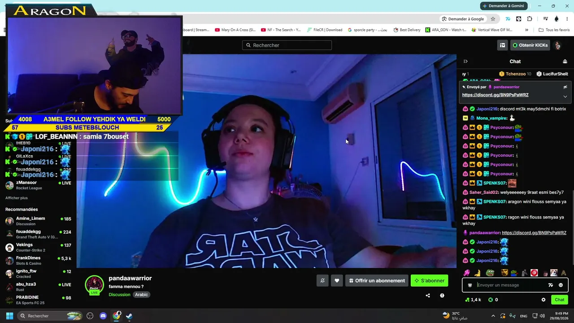This screenshot has width=574, height=323.
Task: Send message with the green Chat button
Action: 560,300
